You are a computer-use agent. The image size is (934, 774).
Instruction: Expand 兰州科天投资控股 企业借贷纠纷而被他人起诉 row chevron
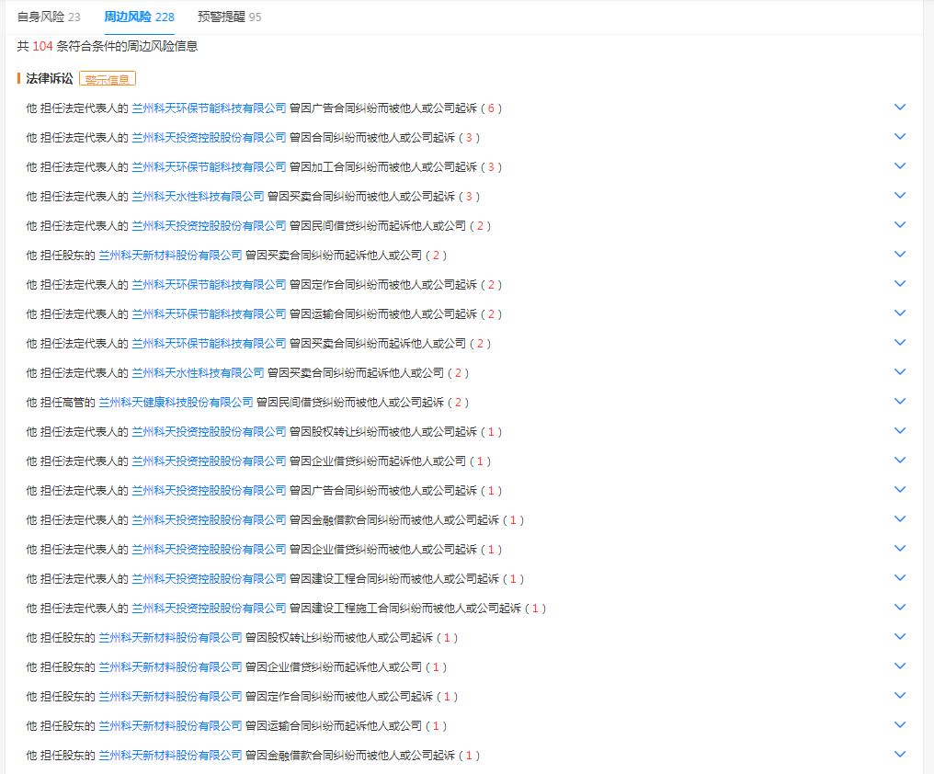[900, 548]
